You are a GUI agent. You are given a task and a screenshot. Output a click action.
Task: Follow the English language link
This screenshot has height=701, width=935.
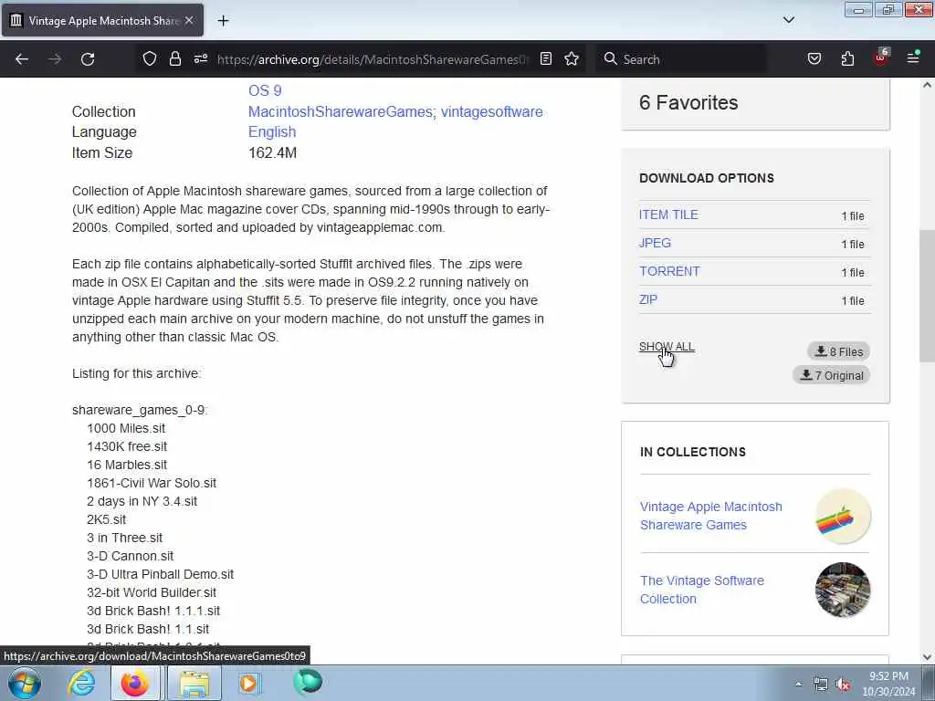(x=272, y=131)
